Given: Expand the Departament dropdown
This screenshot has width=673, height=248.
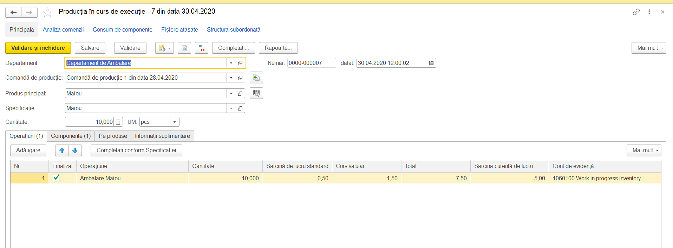Looking at the screenshot, I should point(231,63).
